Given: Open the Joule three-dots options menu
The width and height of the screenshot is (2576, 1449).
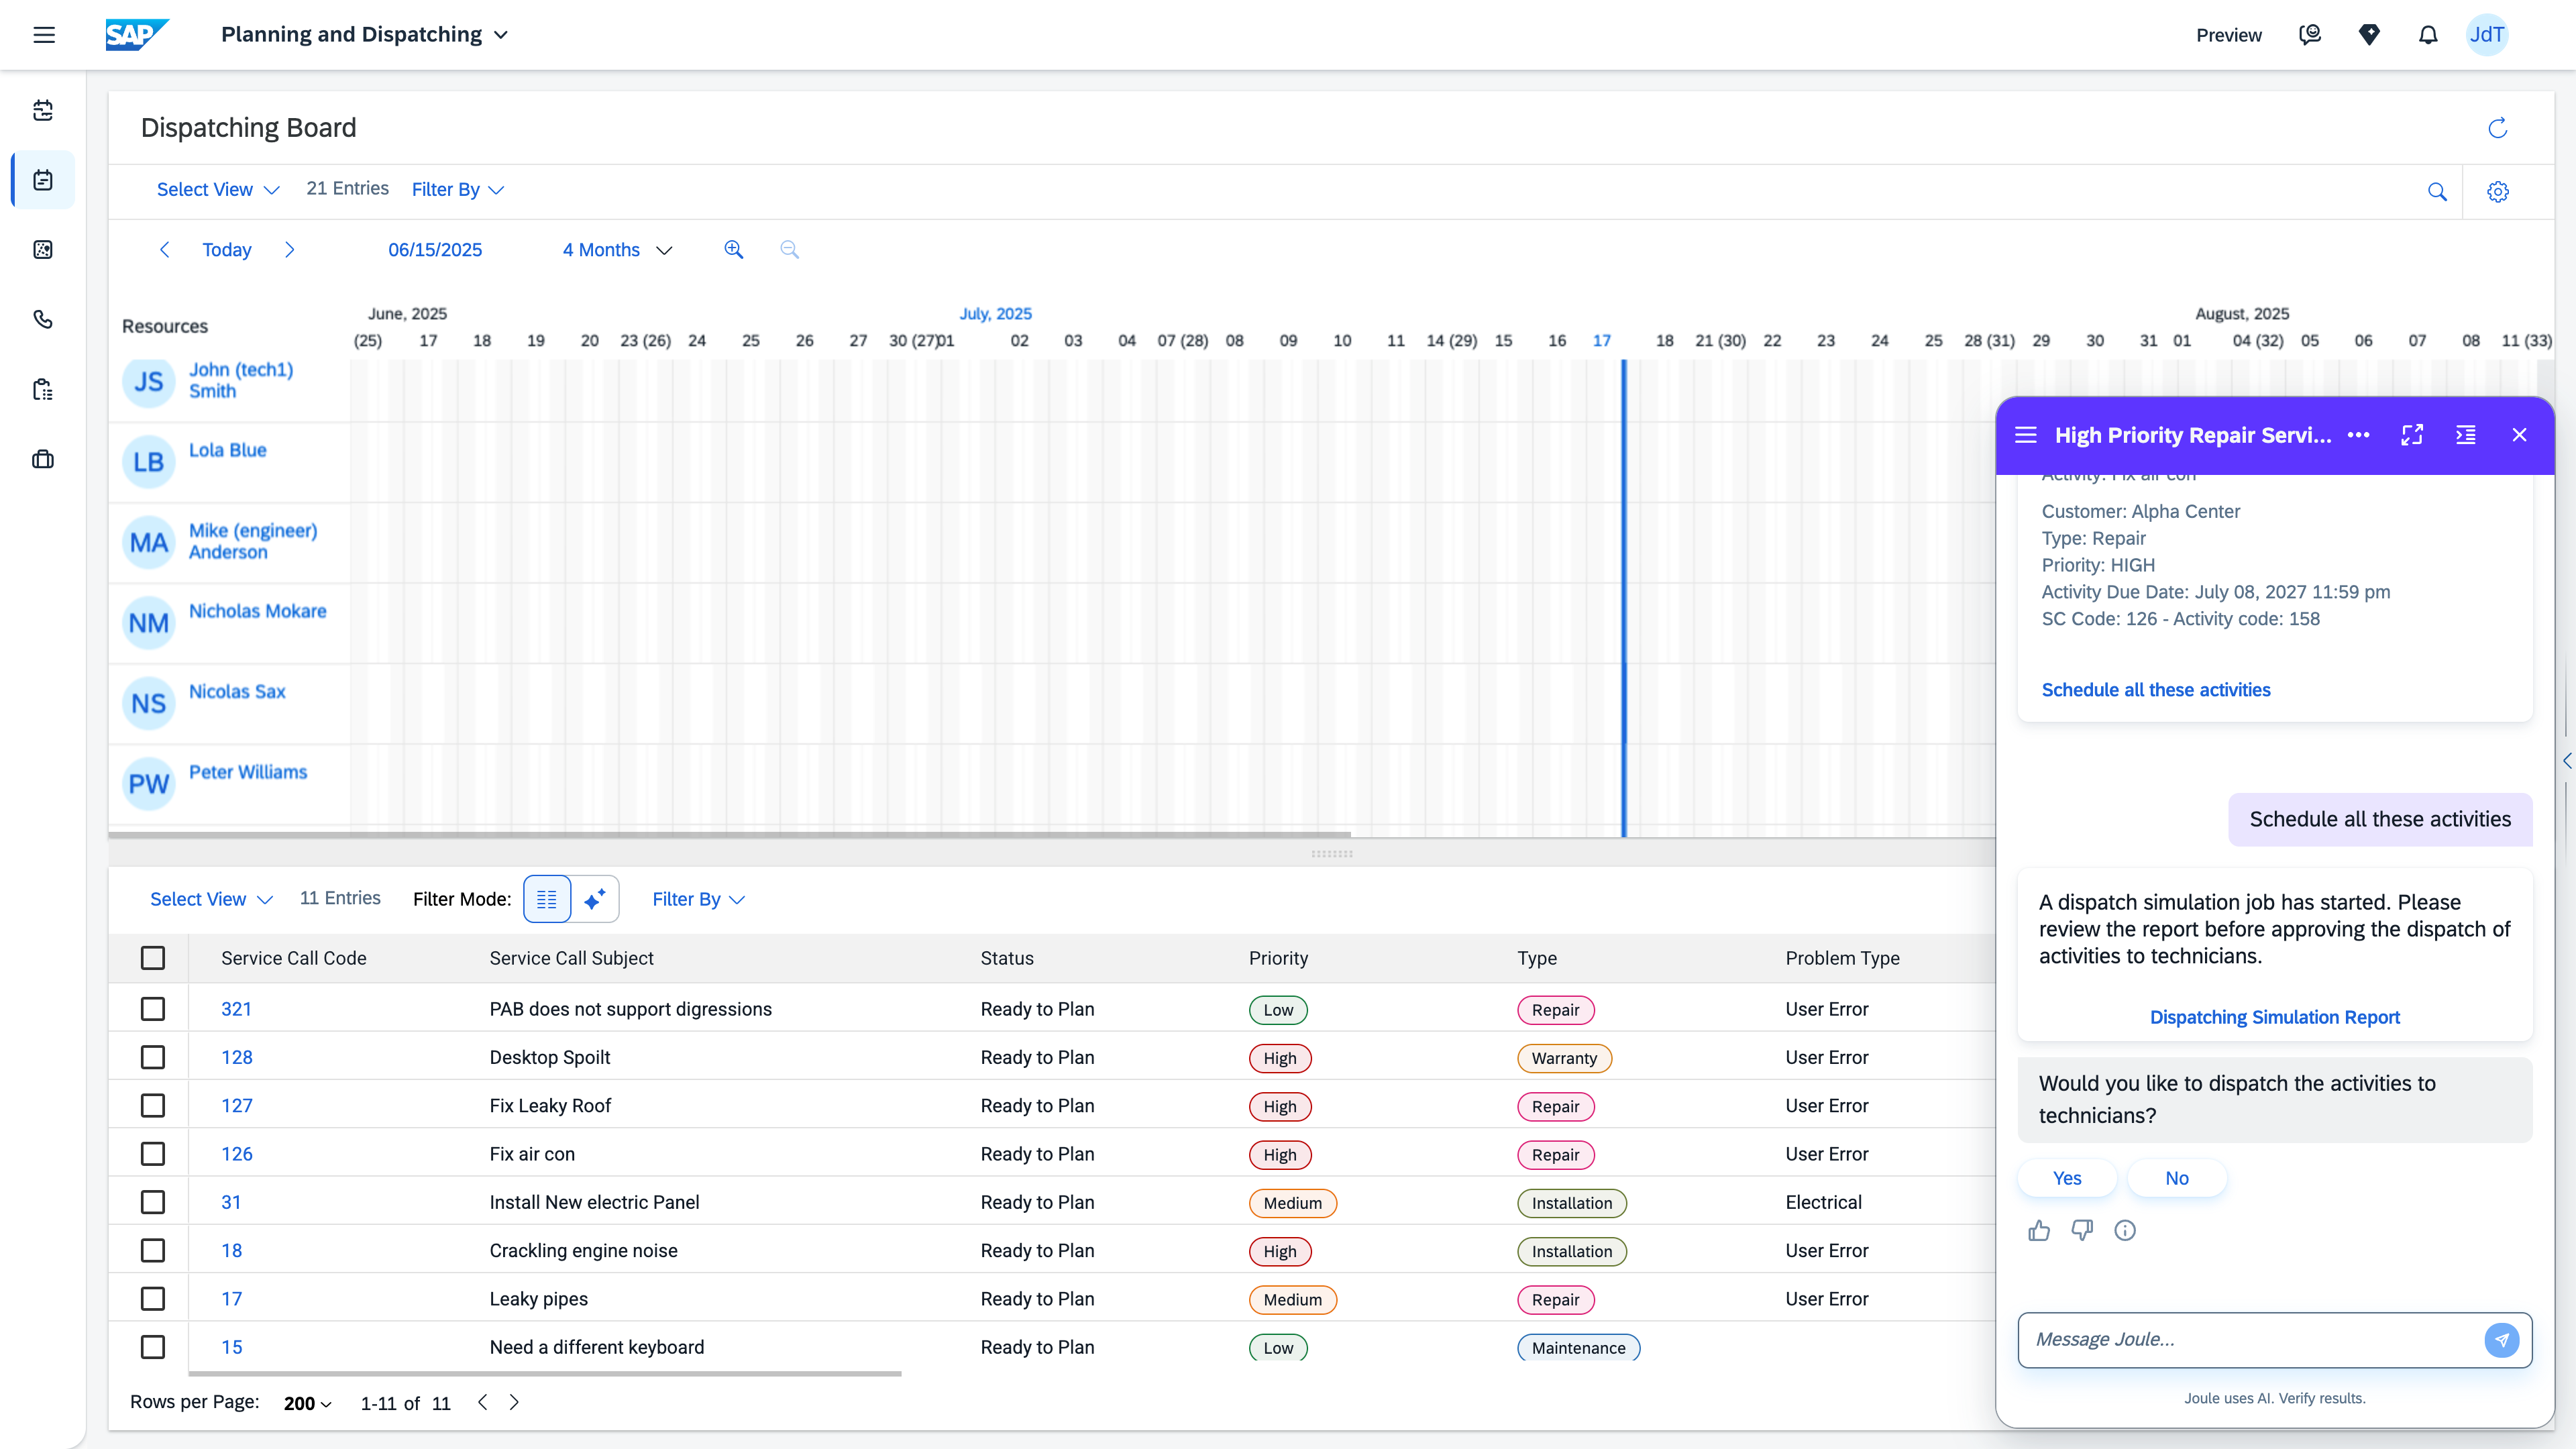Looking at the screenshot, I should pos(2358,435).
